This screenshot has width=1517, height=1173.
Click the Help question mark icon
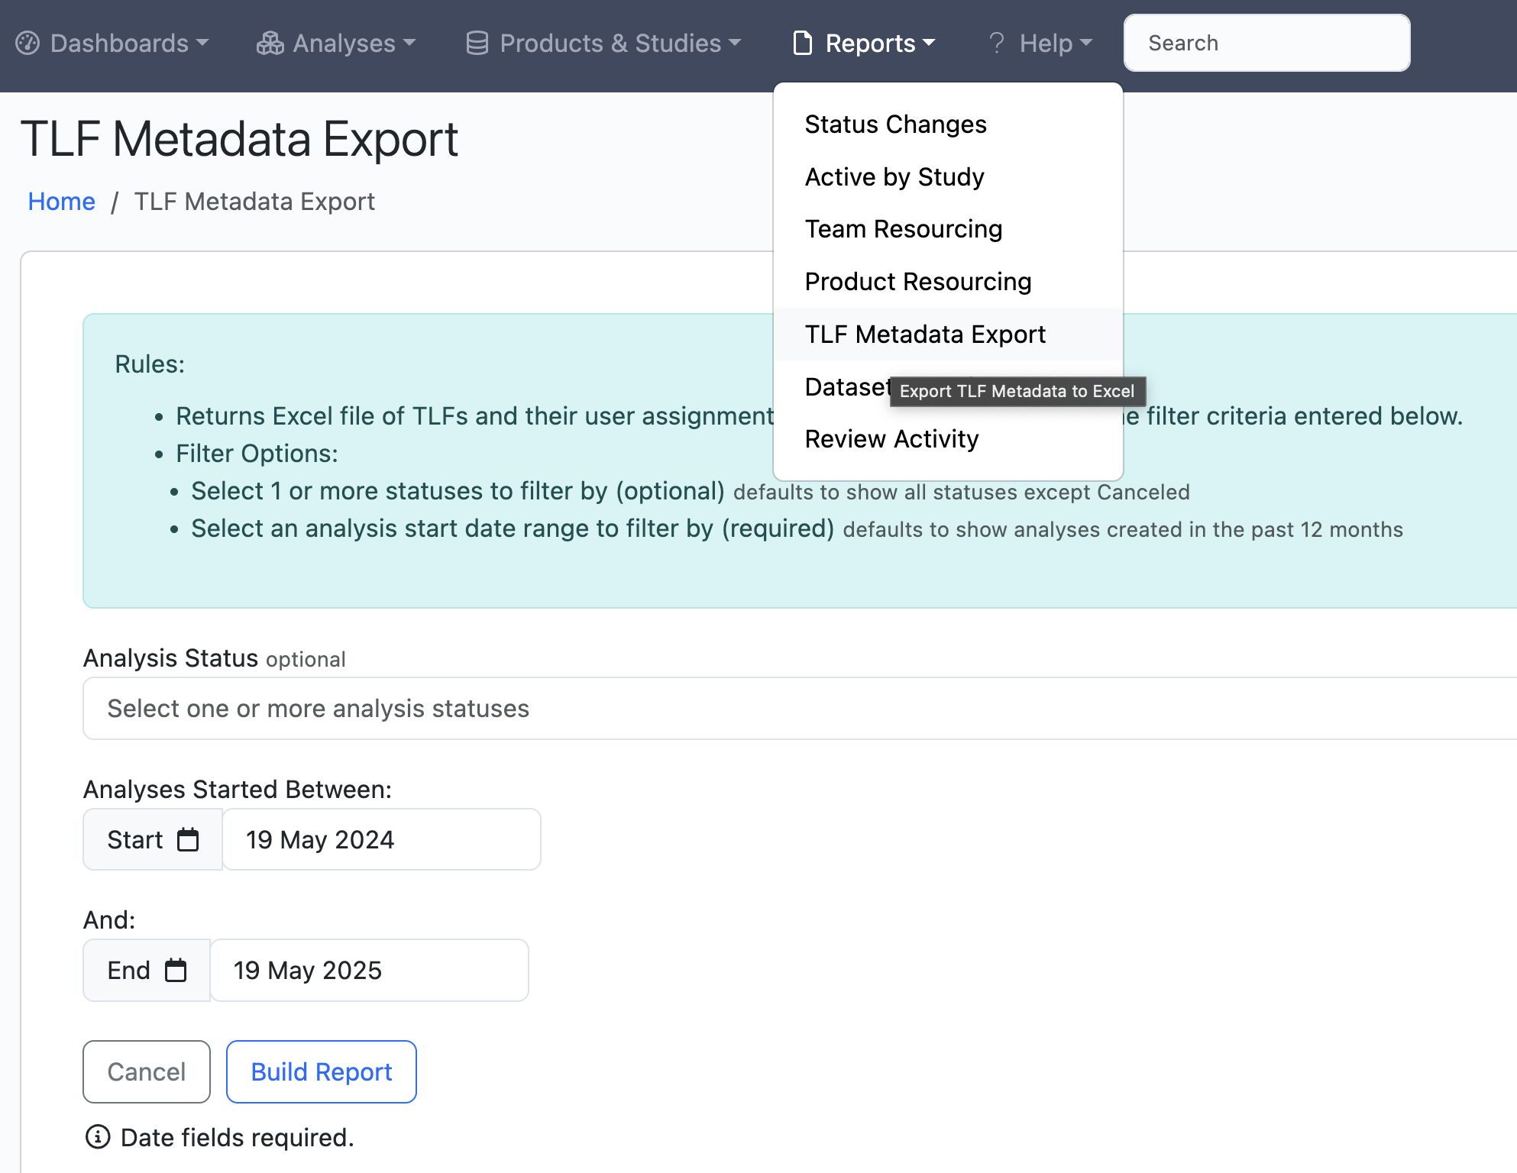point(997,43)
